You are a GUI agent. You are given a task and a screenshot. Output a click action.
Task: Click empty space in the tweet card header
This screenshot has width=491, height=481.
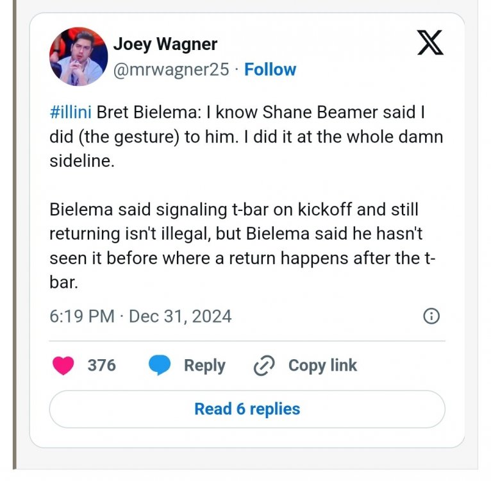coord(354,56)
